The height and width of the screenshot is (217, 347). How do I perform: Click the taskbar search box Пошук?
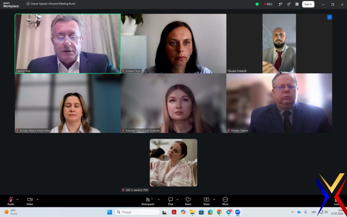[x=137, y=212]
